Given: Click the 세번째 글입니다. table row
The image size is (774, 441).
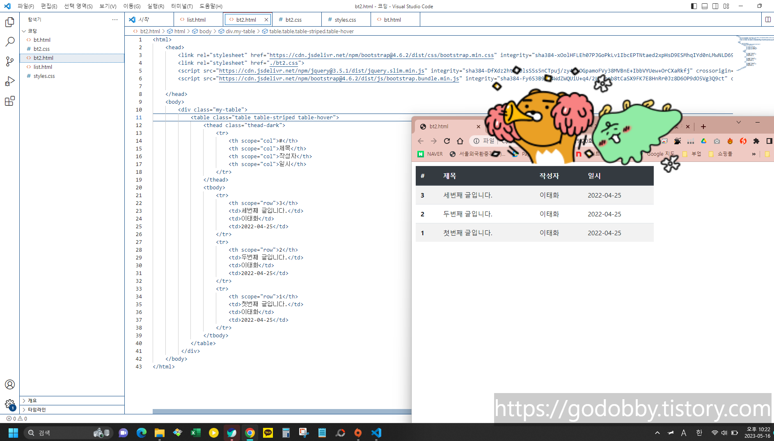Looking at the screenshot, I should tap(534, 195).
